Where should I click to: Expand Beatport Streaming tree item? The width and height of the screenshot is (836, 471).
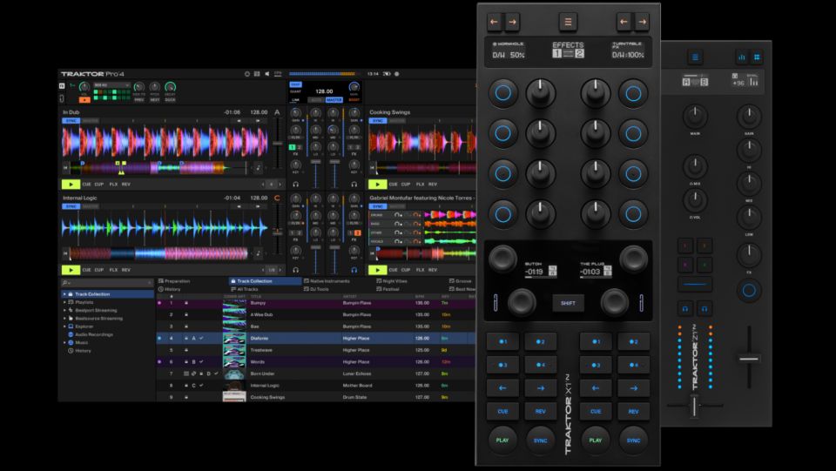pos(64,310)
